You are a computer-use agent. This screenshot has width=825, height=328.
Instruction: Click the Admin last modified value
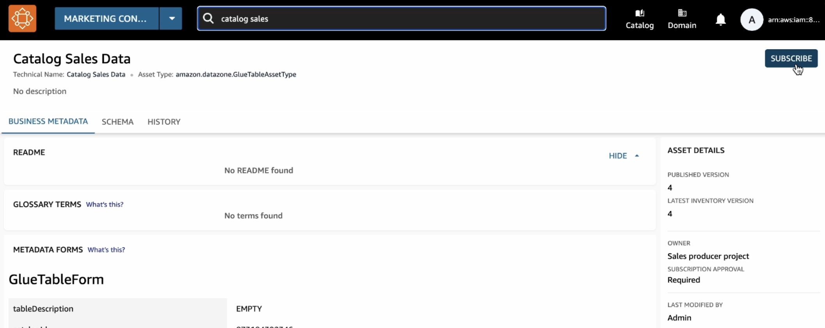tap(679, 317)
